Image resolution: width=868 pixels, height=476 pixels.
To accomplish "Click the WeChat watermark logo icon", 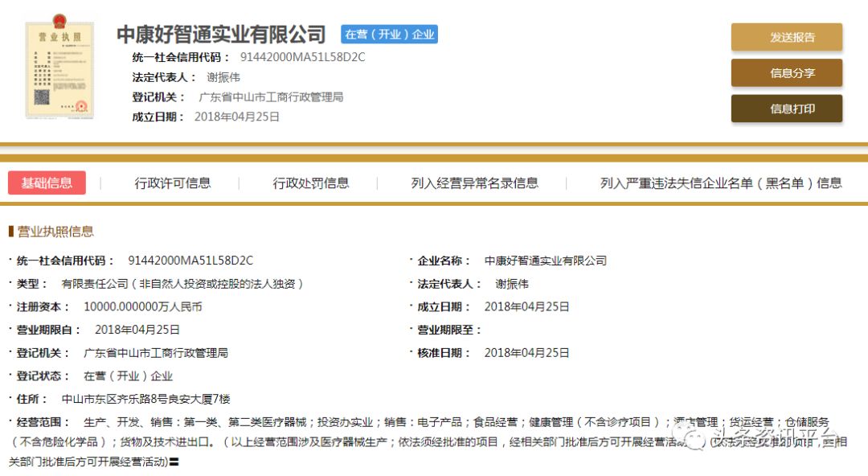I will click(690, 436).
